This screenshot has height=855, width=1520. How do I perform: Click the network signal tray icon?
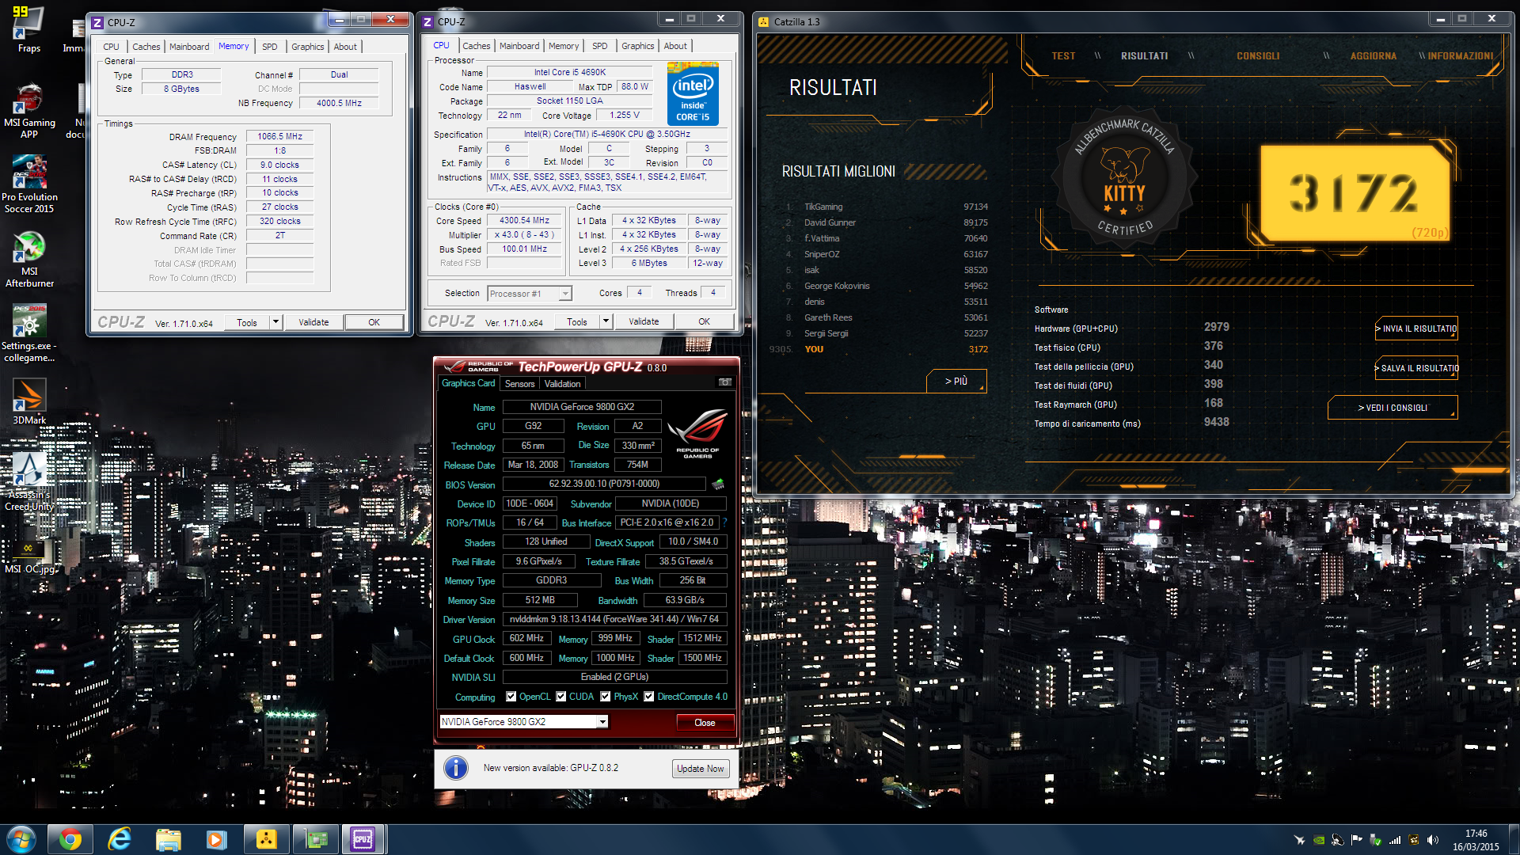pyautogui.click(x=1395, y=840)
